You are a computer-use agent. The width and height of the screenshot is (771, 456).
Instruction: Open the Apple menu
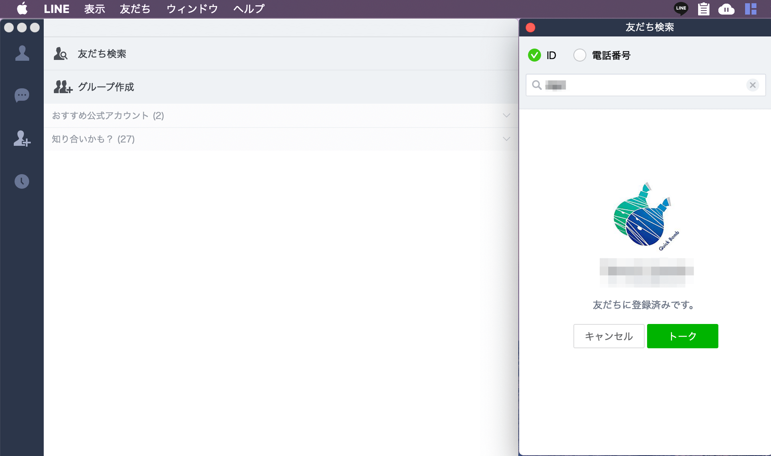click(x=22, y=9)
